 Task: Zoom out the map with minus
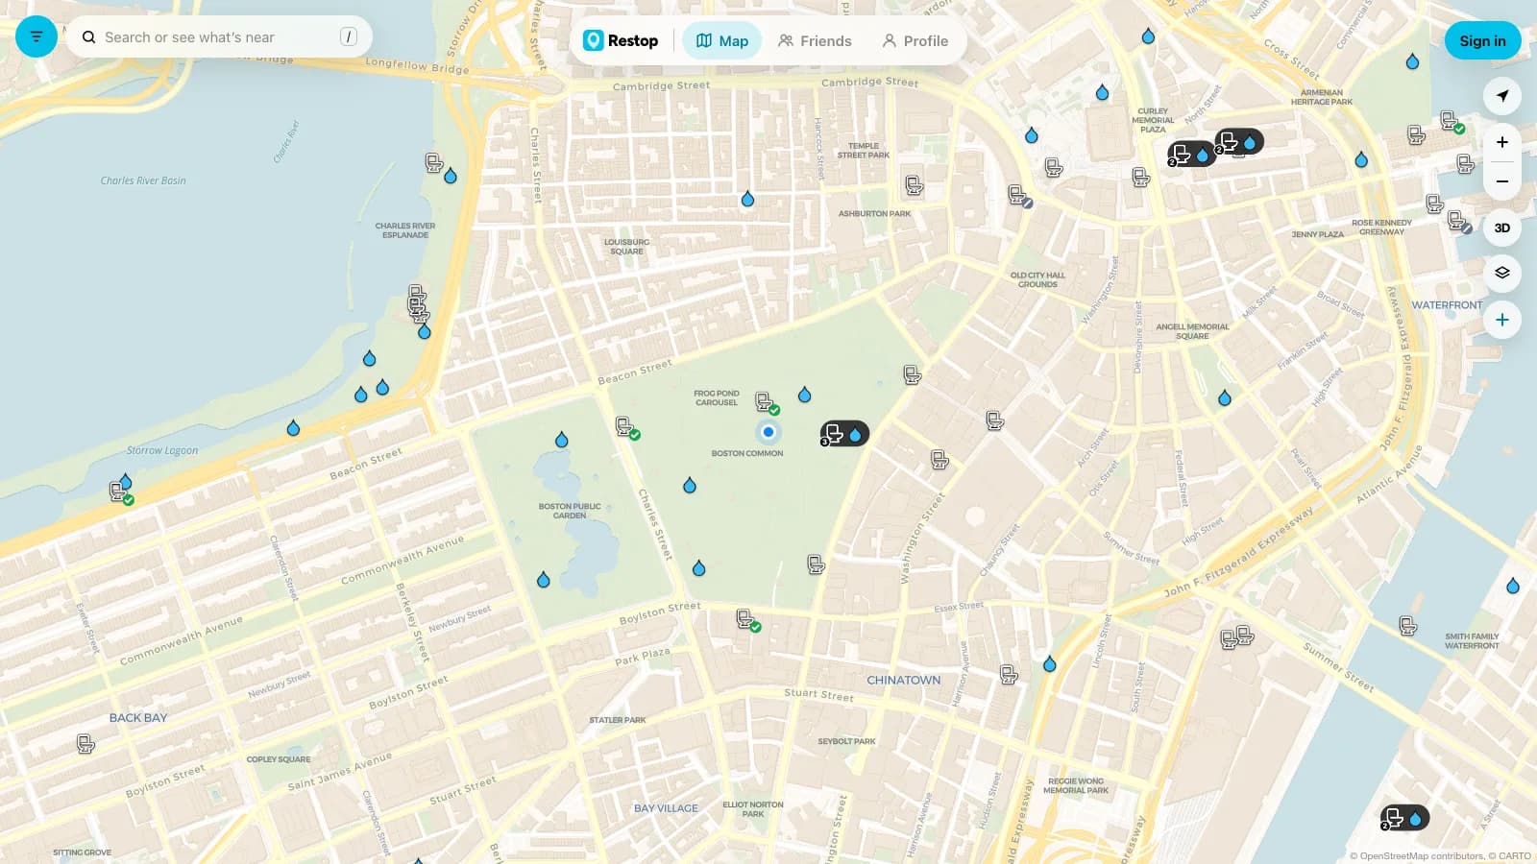[1502, 180]
